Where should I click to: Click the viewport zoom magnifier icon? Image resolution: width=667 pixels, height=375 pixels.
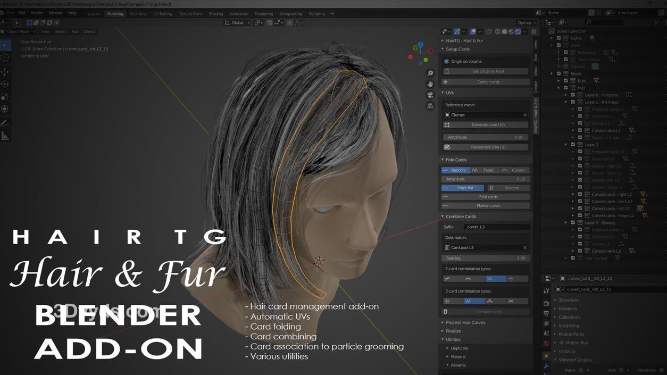[430, 73]
